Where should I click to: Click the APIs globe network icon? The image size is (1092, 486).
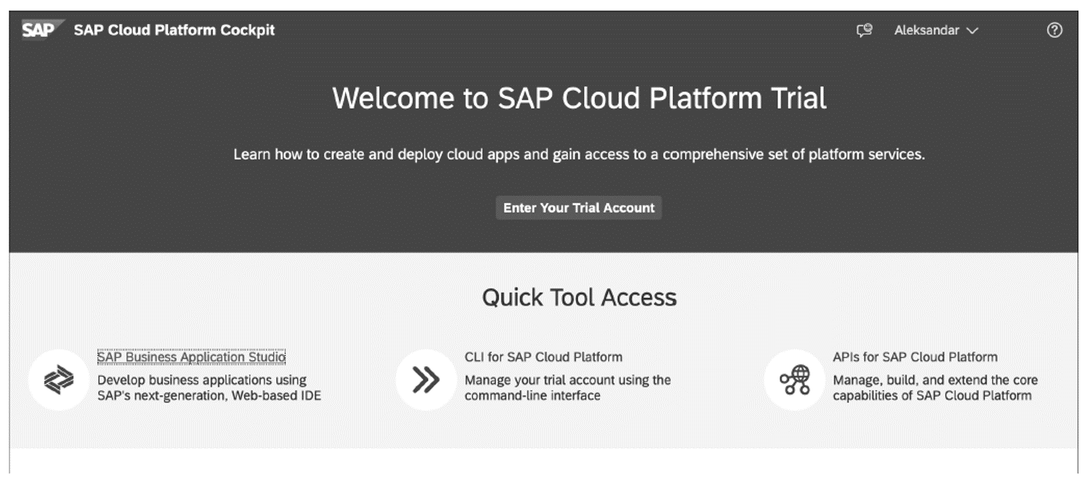pos(794,379)
